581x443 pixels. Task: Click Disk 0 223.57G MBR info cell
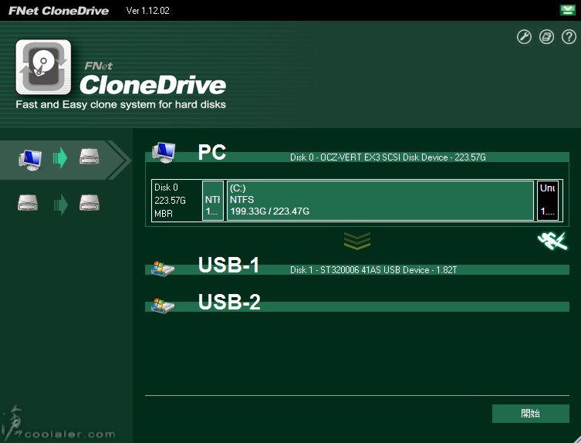point(177,201)
